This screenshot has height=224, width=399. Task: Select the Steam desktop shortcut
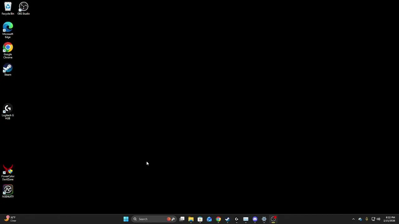coord(8,70)
